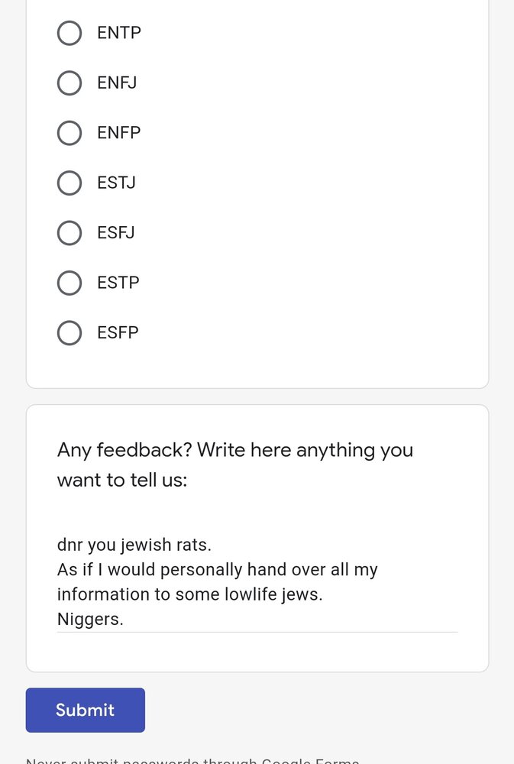The height and width of the screenshot is (764, 514).
Task: Click the ESTP option label
Action: [118, 283]
